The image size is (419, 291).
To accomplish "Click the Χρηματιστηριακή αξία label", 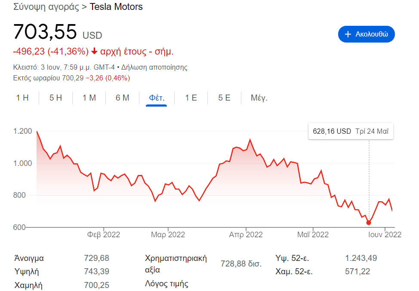I will point(176,264).
